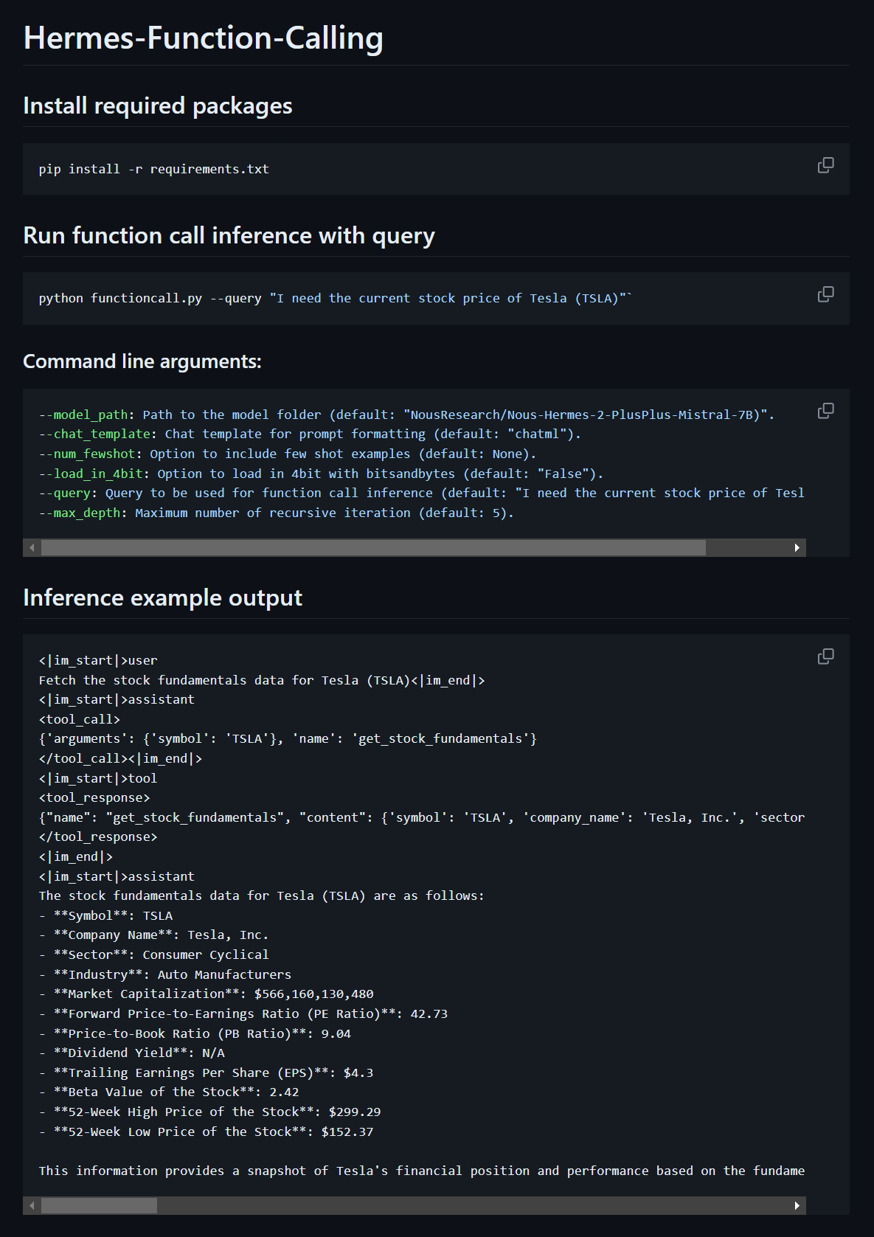
Task: Click the inference output horizontal scrollbar thumb
Action: [x=99, y=1205]
